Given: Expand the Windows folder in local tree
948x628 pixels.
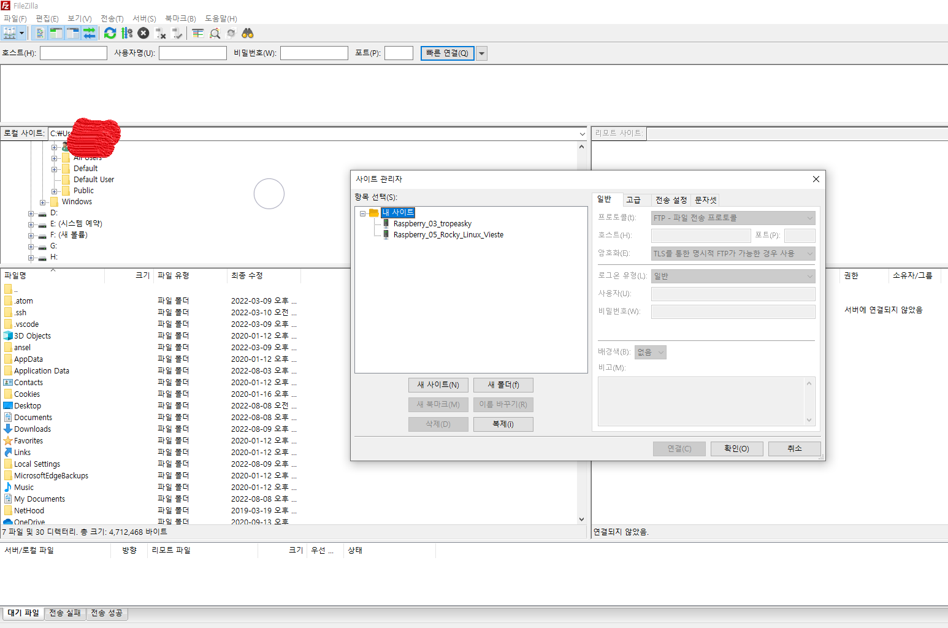Looking at the screenshot, I should coord(43,202).
